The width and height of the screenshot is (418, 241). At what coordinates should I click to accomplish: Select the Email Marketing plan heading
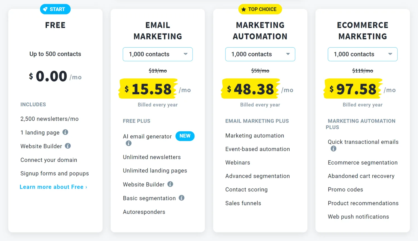coord(158,31)
